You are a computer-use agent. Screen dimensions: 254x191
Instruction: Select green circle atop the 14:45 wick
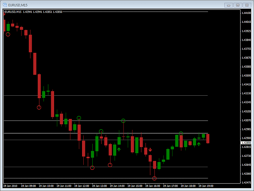pos(123,121)
